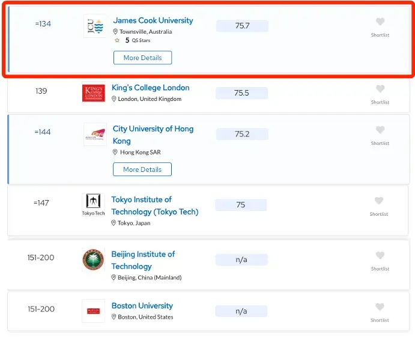Select the n/a score for Beijing Institute of Technology
The width and height of the screenshot is (415, 339).
pyautogui.click(x=241, y=260)
